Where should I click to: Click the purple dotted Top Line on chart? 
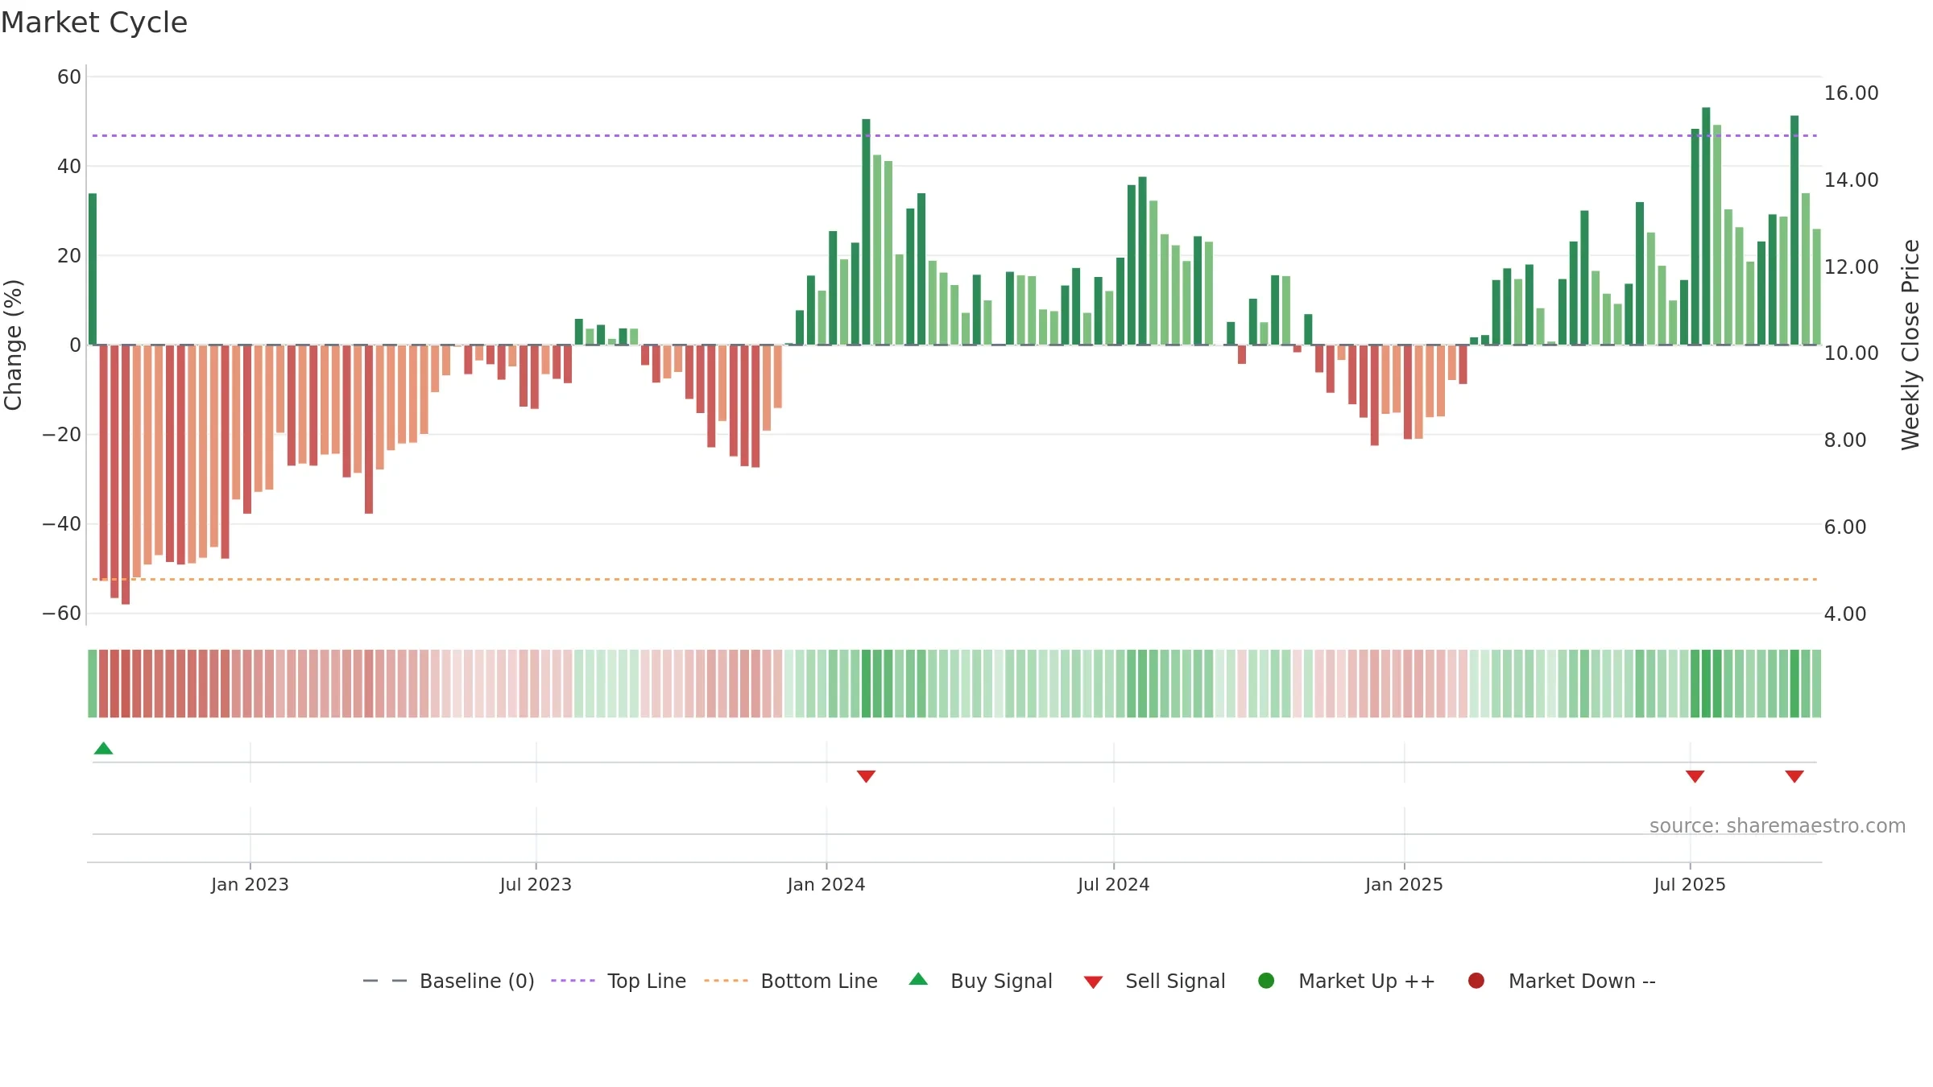[x=954, y=135]
